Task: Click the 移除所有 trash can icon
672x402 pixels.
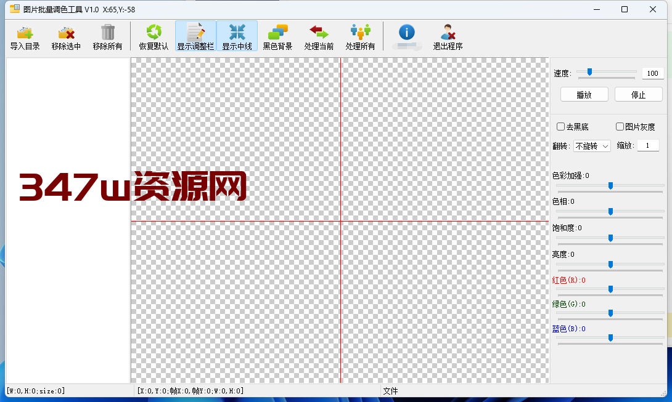Action: click(107, 32)
